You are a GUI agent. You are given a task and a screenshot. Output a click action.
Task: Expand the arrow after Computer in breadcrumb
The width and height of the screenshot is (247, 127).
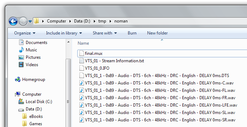tap(70, 21)
